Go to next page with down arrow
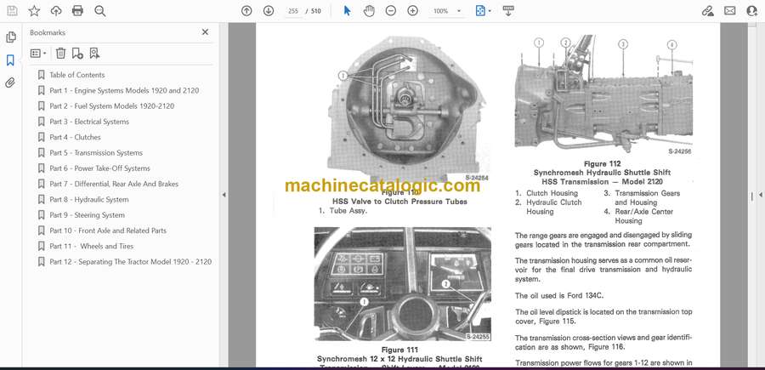 tap(269, 11)
